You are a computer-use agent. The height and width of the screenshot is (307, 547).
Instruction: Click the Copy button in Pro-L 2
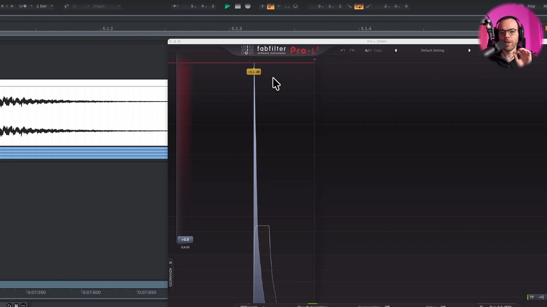(x=378, y=50)
